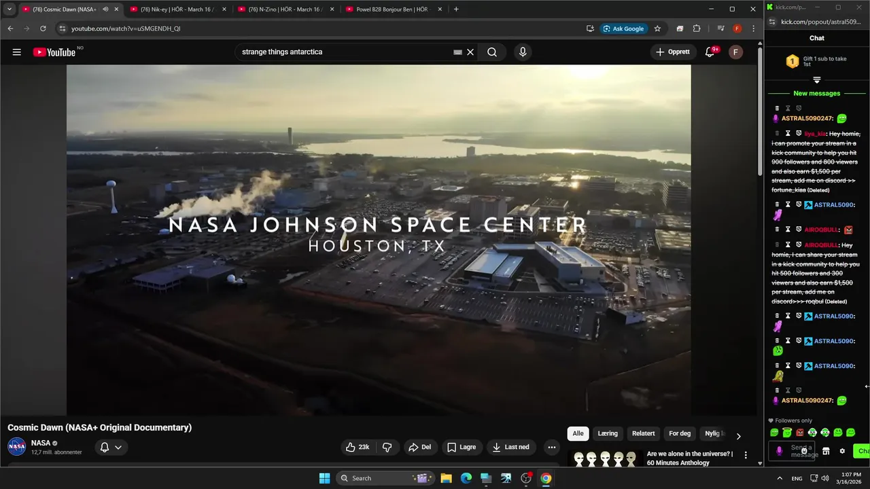Like the video with thumbs up 23k
The height and width of the screenshot is (489, 870).
[x=358, y=447]
